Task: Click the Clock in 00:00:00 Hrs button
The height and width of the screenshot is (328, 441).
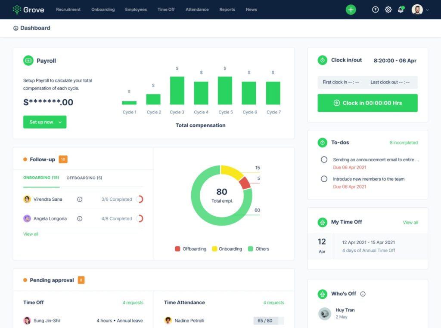Action: [x=367, y=103]
